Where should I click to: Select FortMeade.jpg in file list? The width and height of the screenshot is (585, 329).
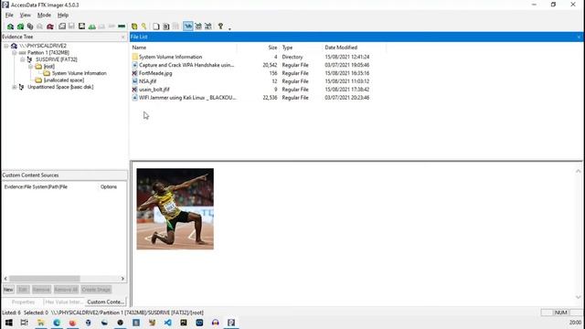pos(155,73)
